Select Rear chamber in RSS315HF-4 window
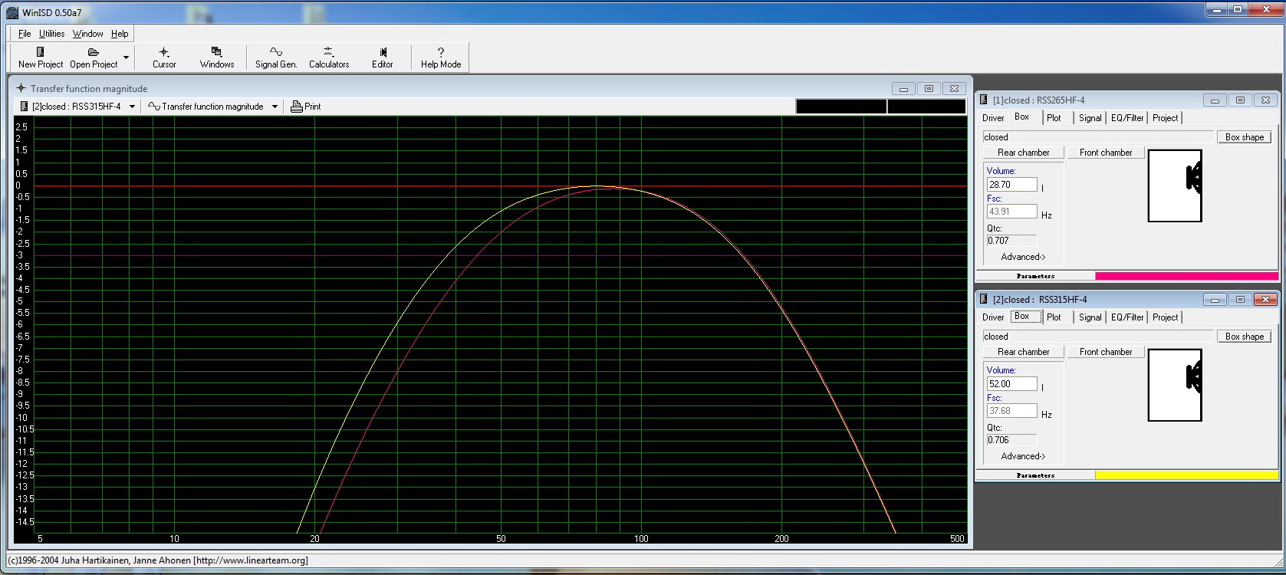The image size is (1286, 575). point(1023,352)
